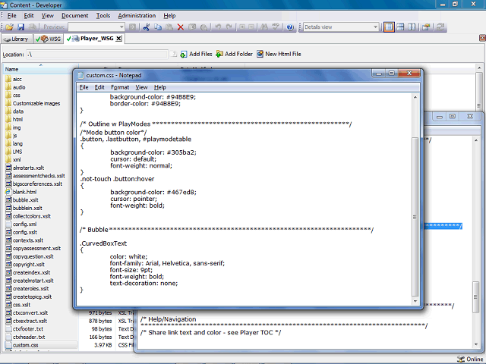Click Notepad's scroll down arrow
Viewport: 486px width, 364px height.
coord(415,301)
